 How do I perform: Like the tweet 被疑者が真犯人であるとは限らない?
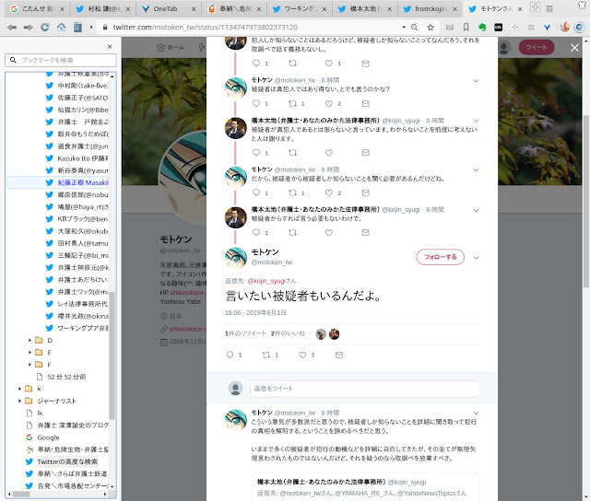[x=329, y=153]
